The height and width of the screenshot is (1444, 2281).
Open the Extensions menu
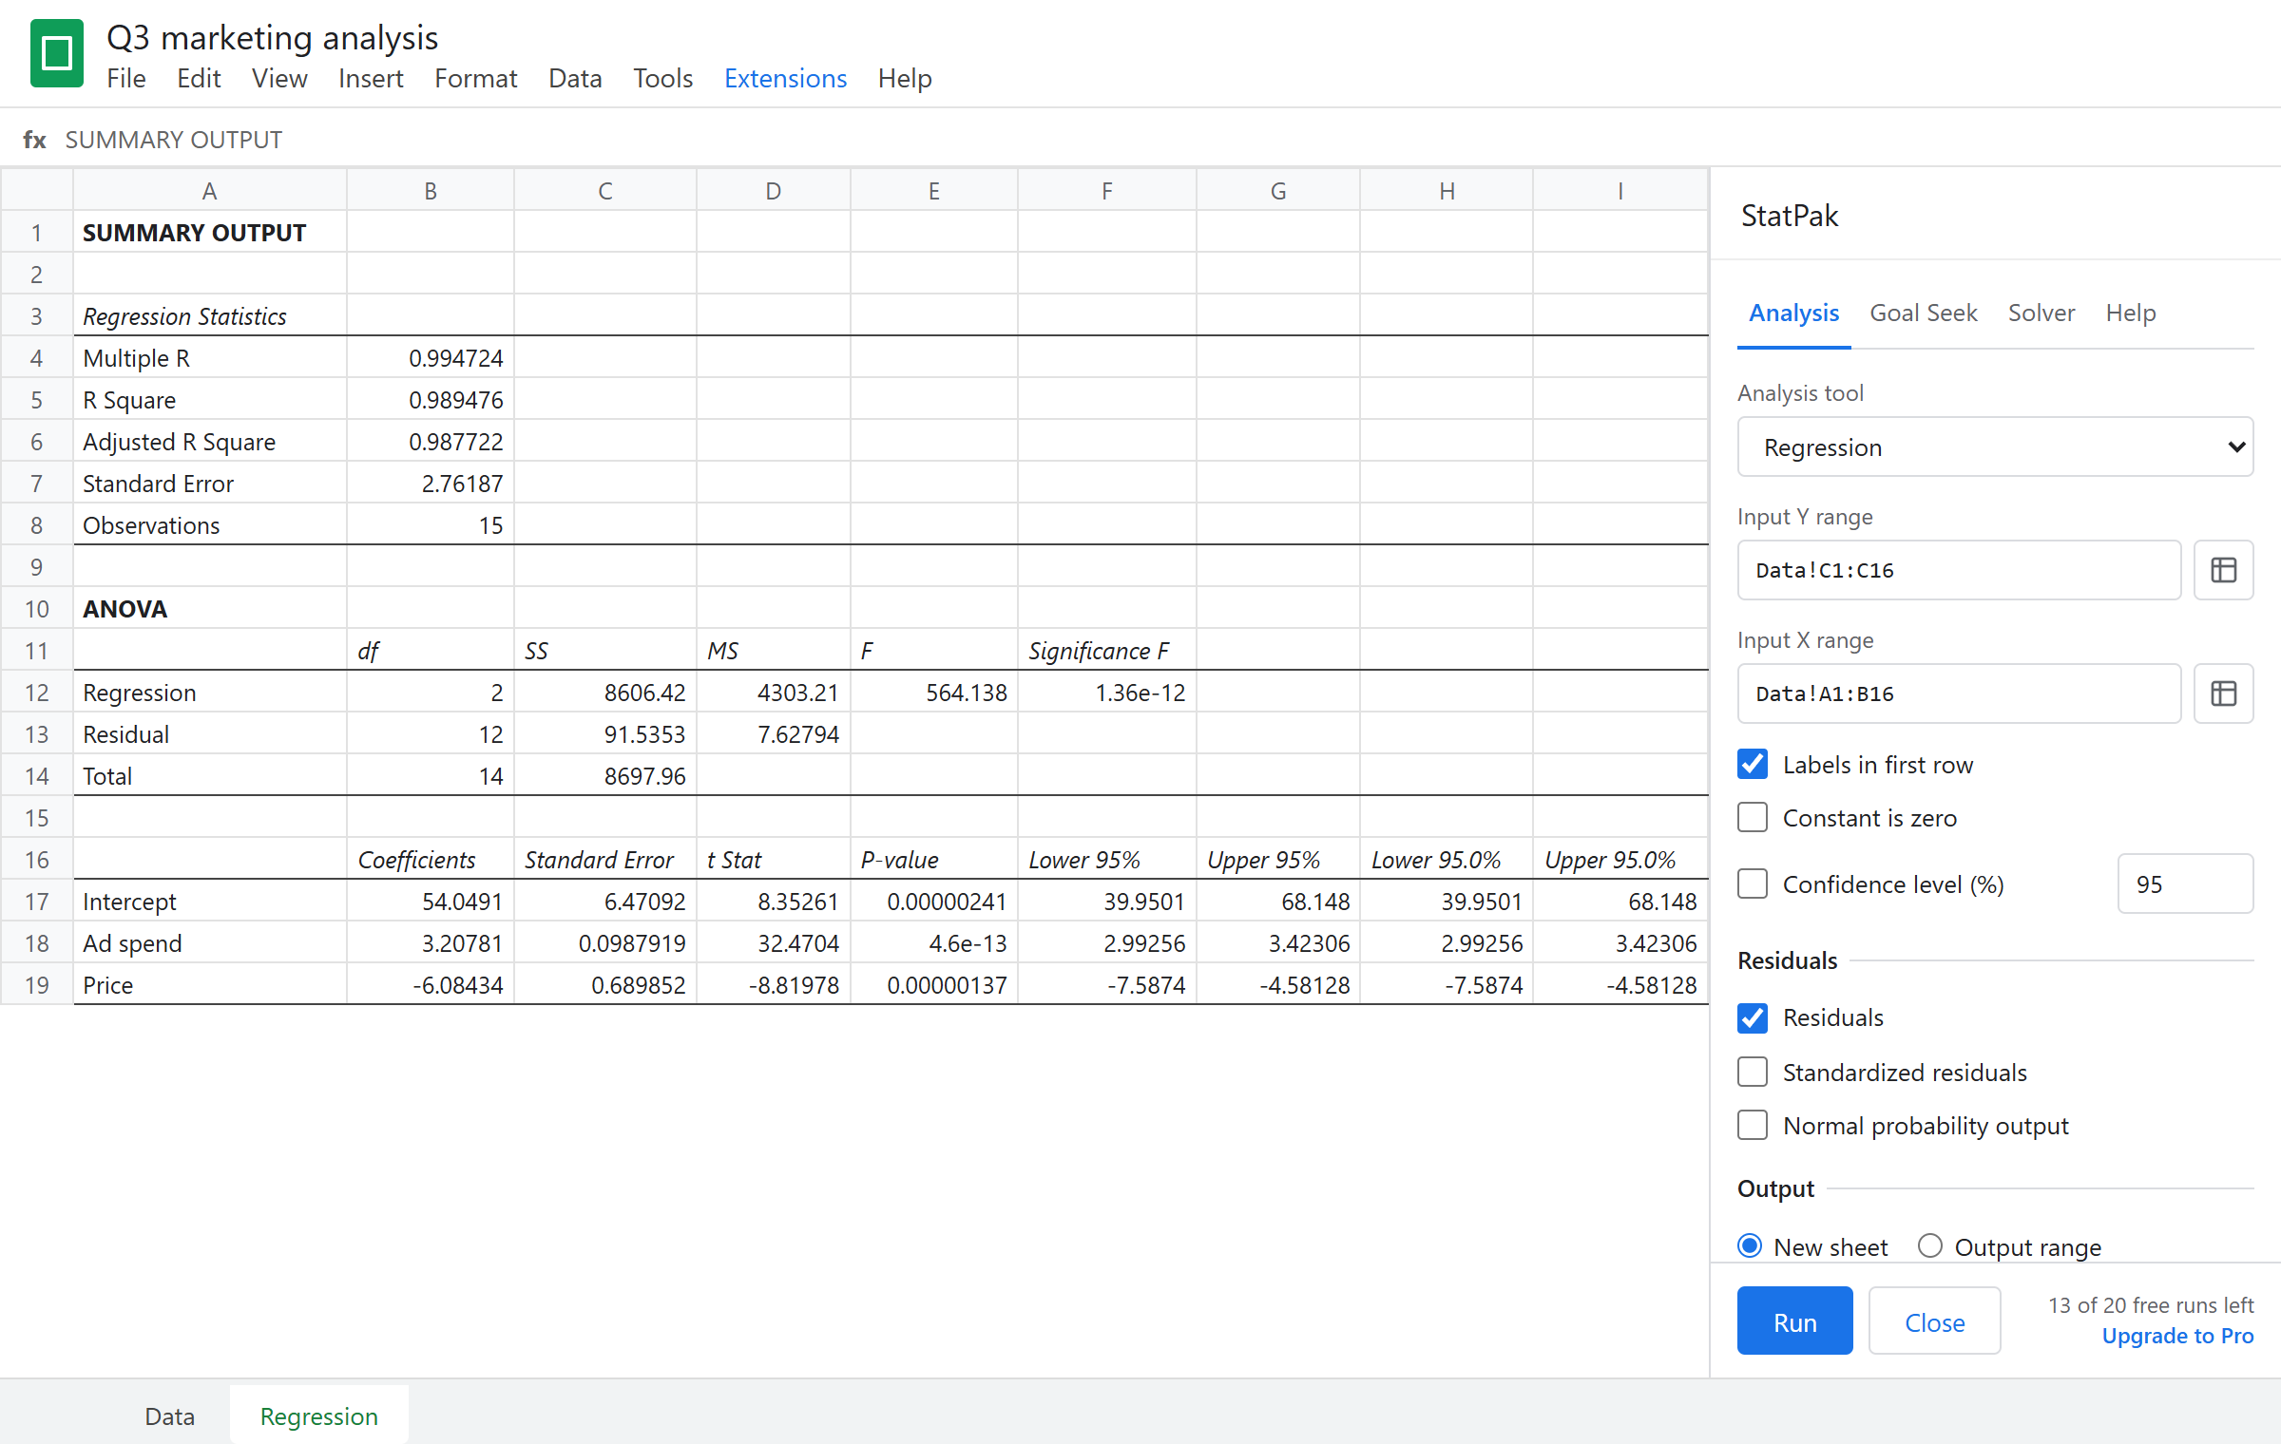pyautogui.click(x=785, y=78)
